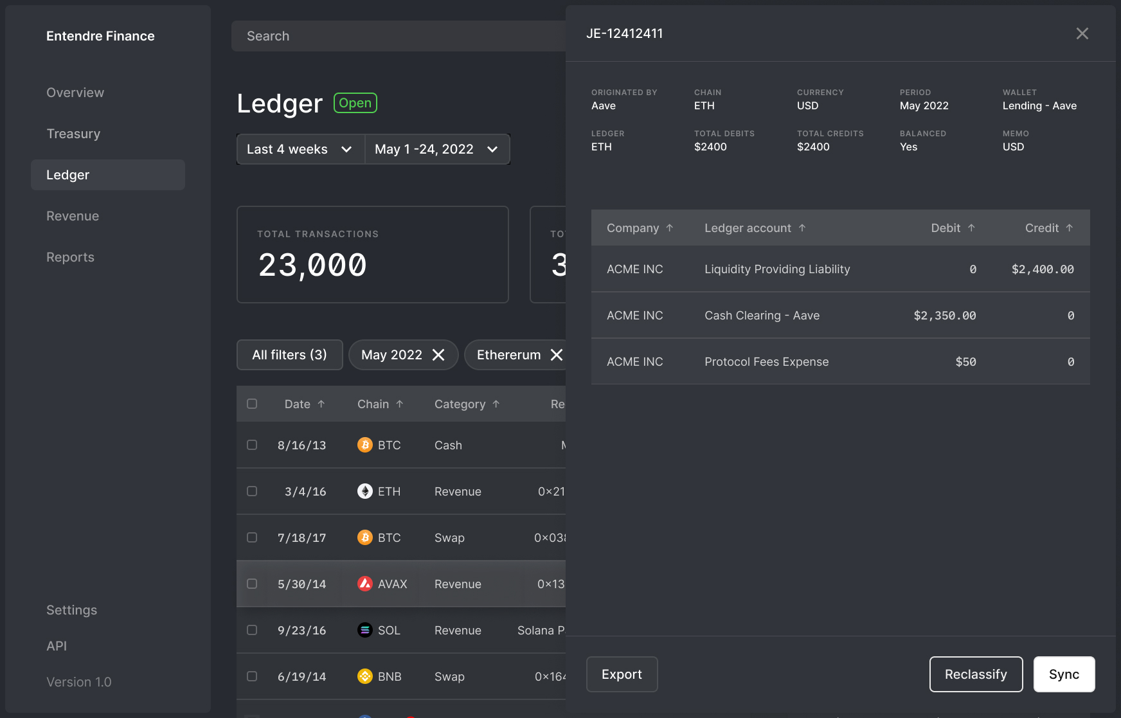Check the 3/4/16 ETH row checkbox

pos(252,491)
